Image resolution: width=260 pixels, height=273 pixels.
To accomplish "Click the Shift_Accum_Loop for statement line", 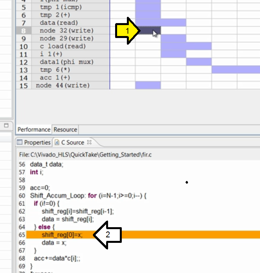I will click(88, 196).
